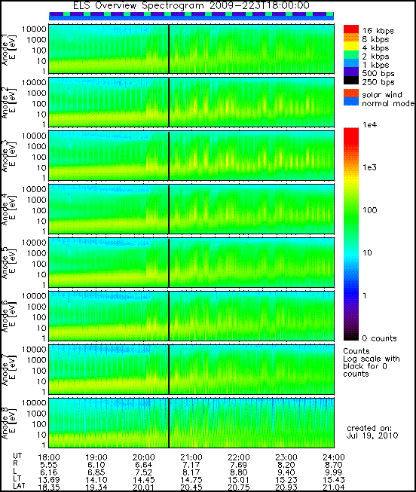Click the black data gap line in Anode 3
This screenshot has width=416, height=492.
tap(169, 156)
